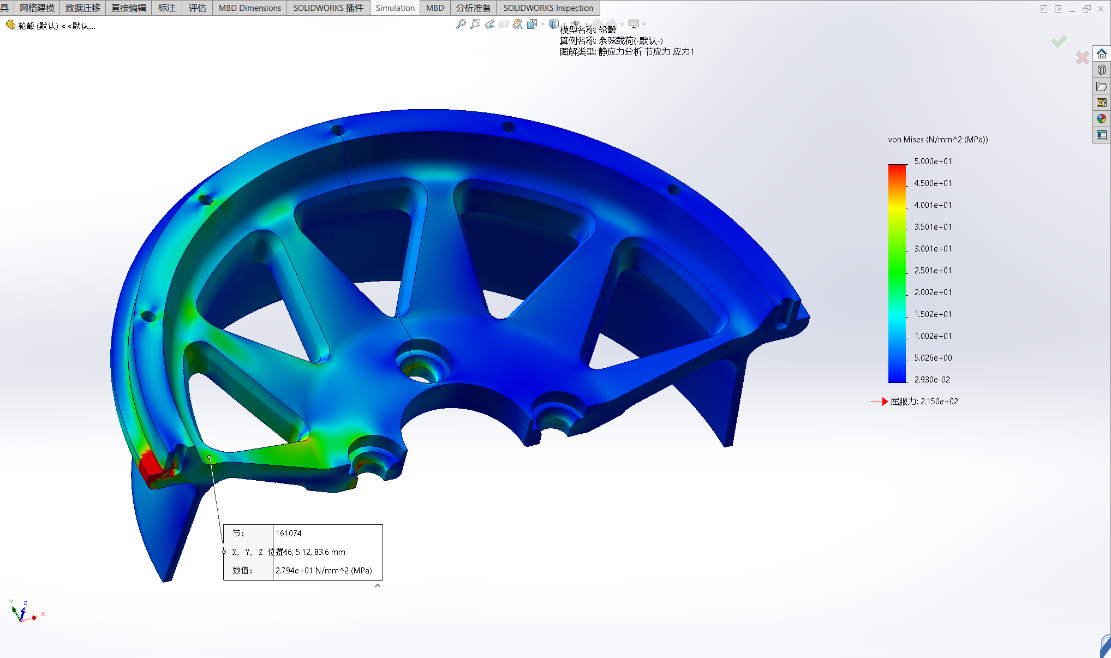Image resolution: width=1111 pixels, height=658 pixels.
Task: Switch to the Simulation tab
Action: pyautogui.click(x=395, y=8)
